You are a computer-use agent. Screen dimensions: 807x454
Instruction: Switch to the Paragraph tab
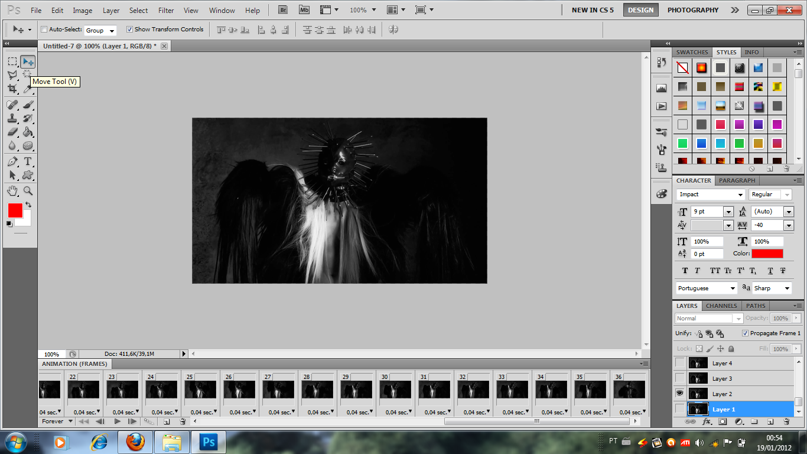(737, 180)
